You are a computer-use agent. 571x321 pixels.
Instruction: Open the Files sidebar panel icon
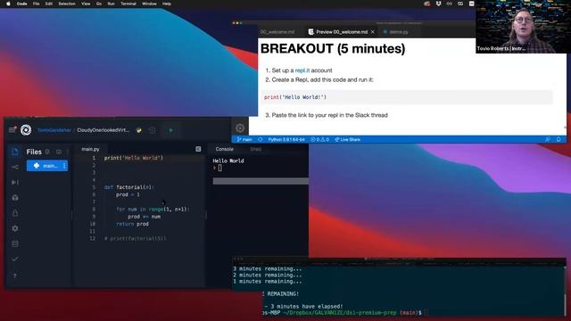pyautogui.click(x=15, y=152)
